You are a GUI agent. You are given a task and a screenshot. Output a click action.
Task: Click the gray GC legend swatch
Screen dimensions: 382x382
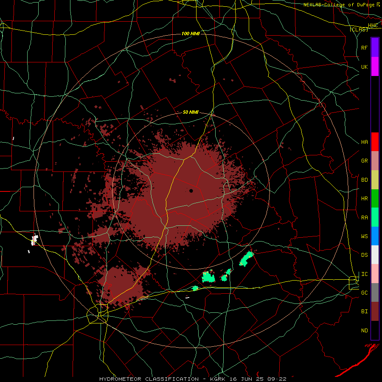(375, 292)
